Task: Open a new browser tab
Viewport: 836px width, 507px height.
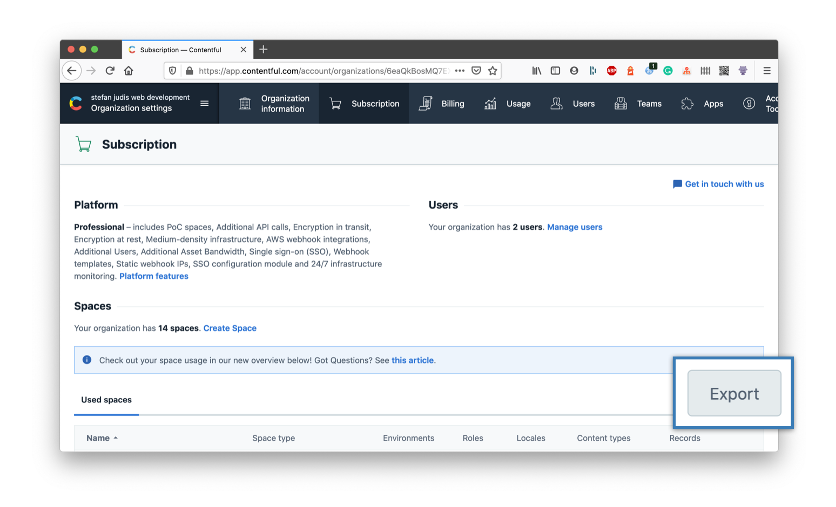Action: [x=264, y=50]
